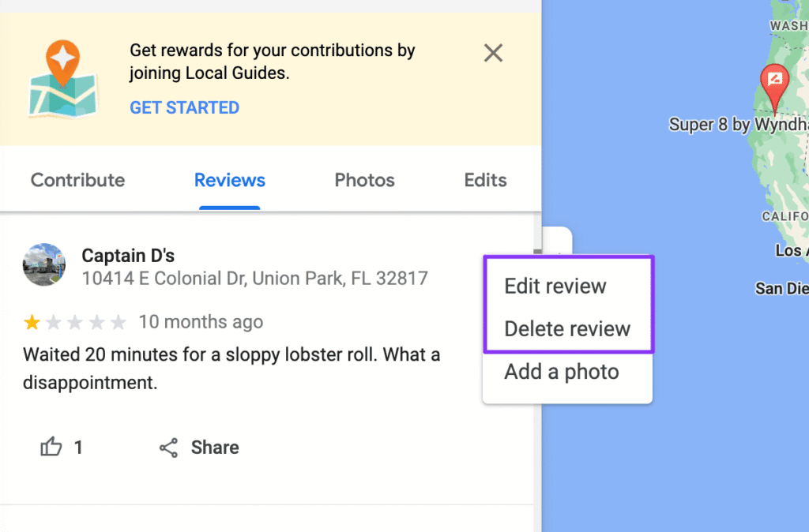Give the review a thumbs up
This screenshot has width=809, height=532.
50,447
